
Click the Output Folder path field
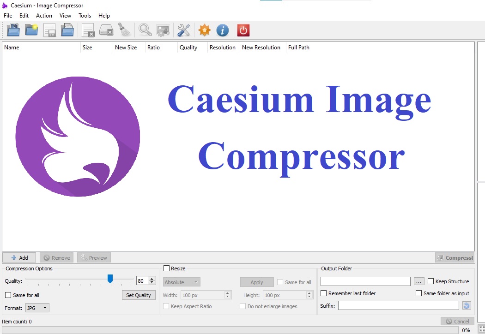click(365, 281)
